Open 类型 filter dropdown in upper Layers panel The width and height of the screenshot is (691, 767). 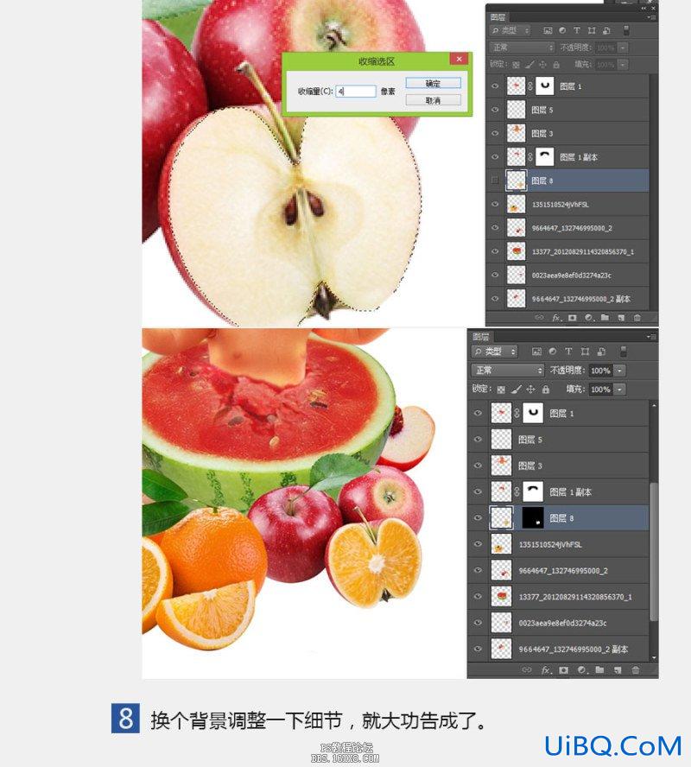(510, 30)
